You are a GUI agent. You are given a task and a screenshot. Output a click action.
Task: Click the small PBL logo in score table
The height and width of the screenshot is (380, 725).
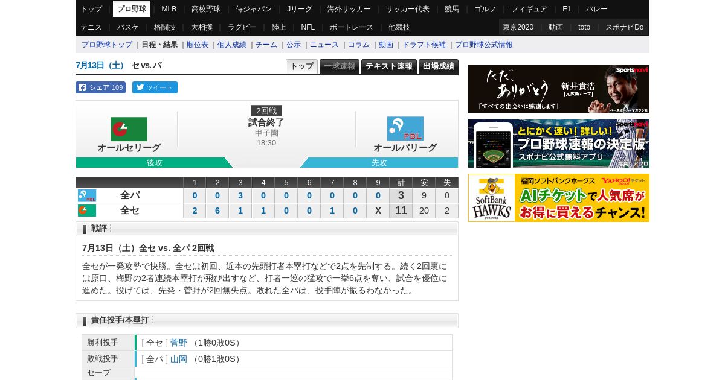[x=87, y=195]
